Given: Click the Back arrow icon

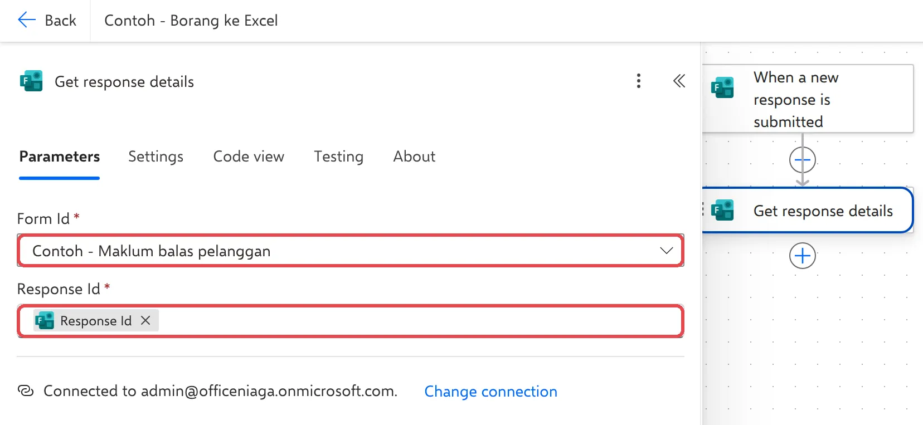Looking at the screenshot, I should tap(26, 20).
